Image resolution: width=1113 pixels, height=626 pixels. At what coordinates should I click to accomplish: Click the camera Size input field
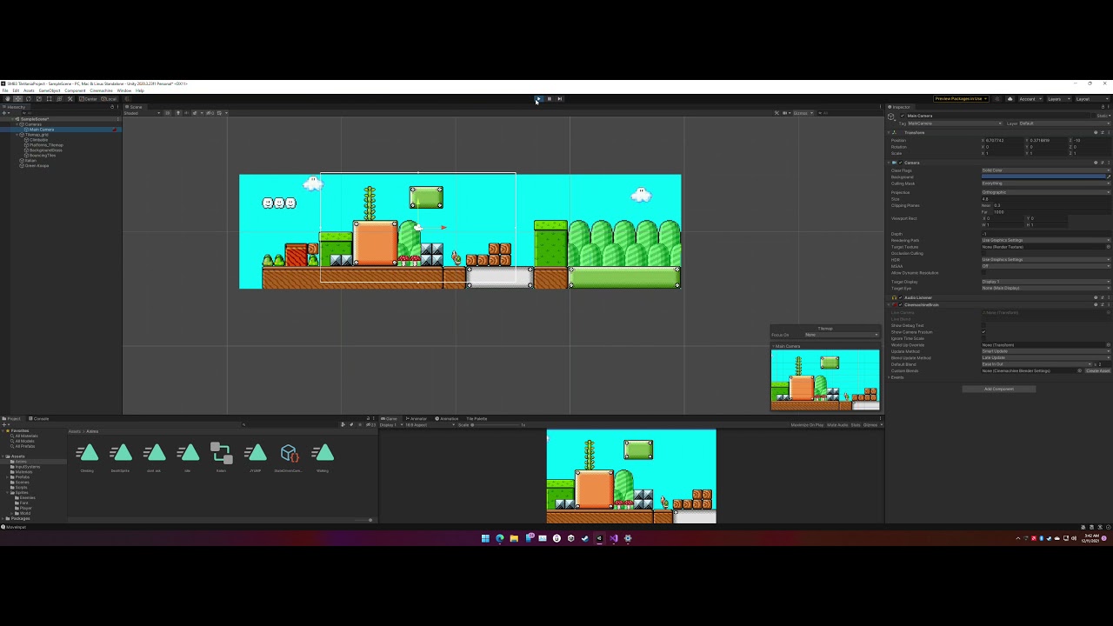(x=1046, y=199)
